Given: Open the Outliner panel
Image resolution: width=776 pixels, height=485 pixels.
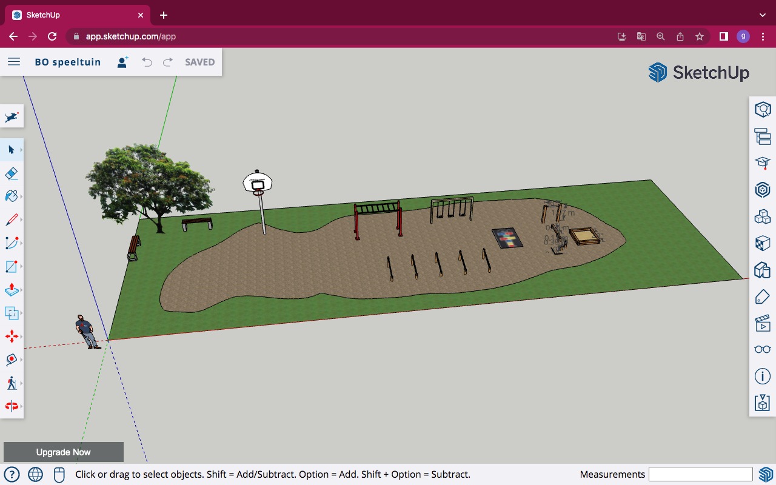Looking at the screenshot, I should pos(762,136).
